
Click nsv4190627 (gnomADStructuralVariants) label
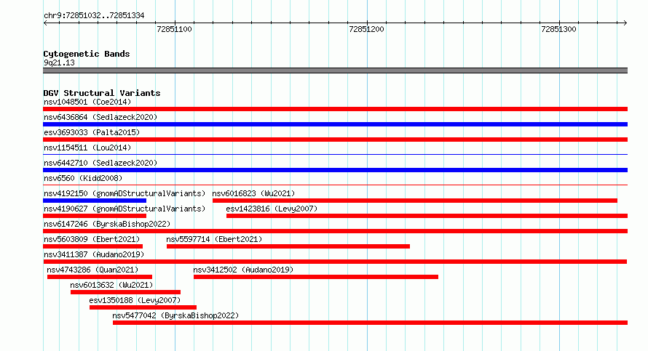pos(125,209)
